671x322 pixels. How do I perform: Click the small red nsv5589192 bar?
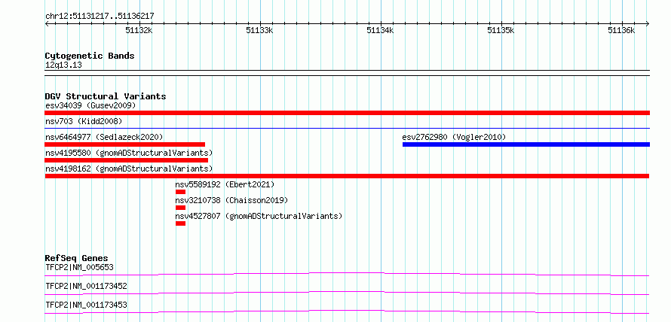pos(181,192)
